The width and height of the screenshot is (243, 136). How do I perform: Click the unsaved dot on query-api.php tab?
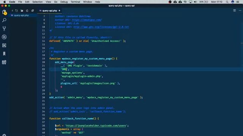(x=59, y=11)
